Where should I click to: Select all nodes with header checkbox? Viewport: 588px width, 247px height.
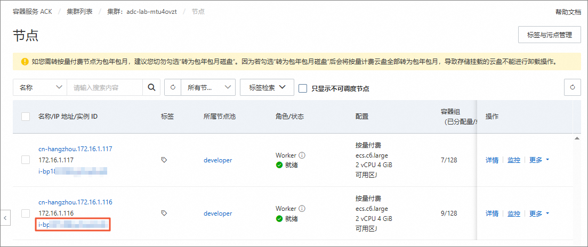tap(26, 117)
